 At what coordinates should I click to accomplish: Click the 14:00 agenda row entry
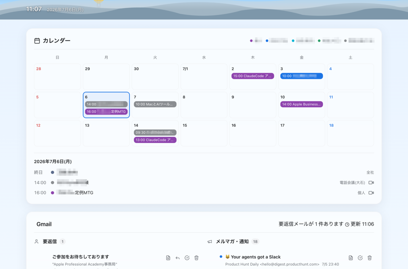204,183
